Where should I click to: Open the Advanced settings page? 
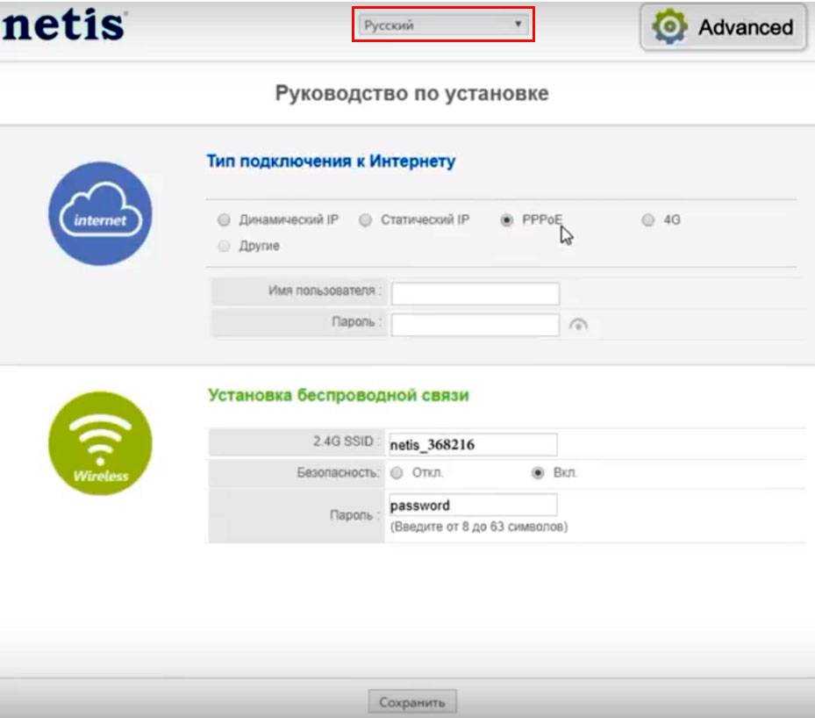(723, 27)
